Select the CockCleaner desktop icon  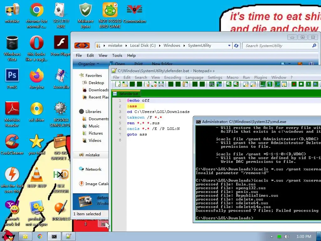click(x=12, y=144)
